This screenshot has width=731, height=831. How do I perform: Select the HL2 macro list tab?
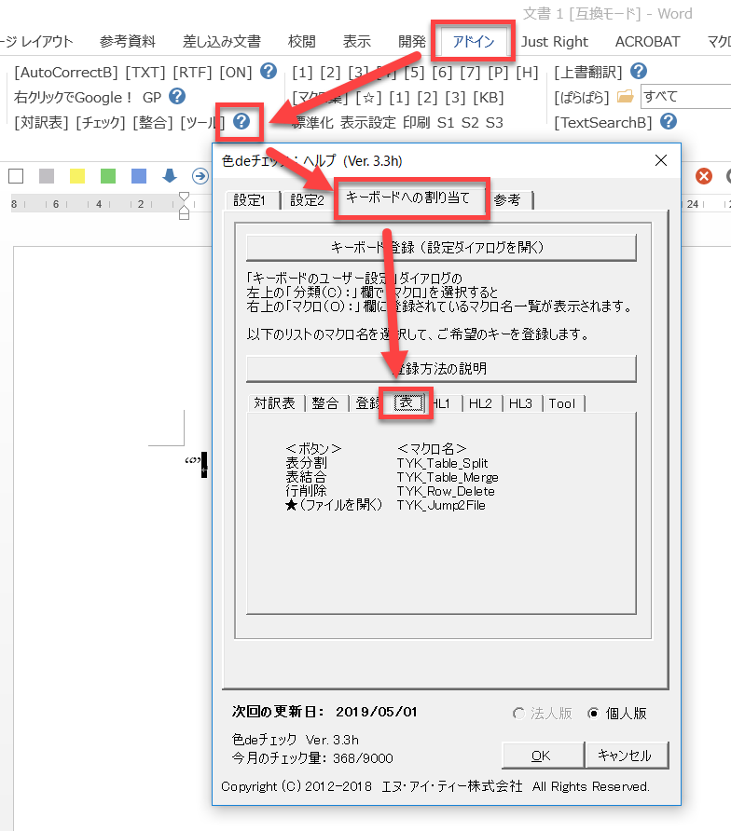point(480,403)
